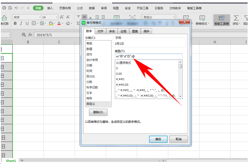Click the fx insert function icon
The width and height of the screenshot is (248, 164).
tap(30, 35)
